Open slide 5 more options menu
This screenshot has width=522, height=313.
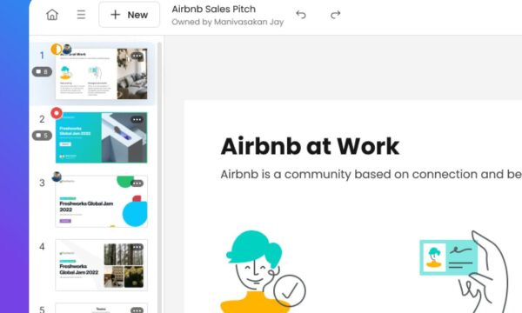click(137, 310)
